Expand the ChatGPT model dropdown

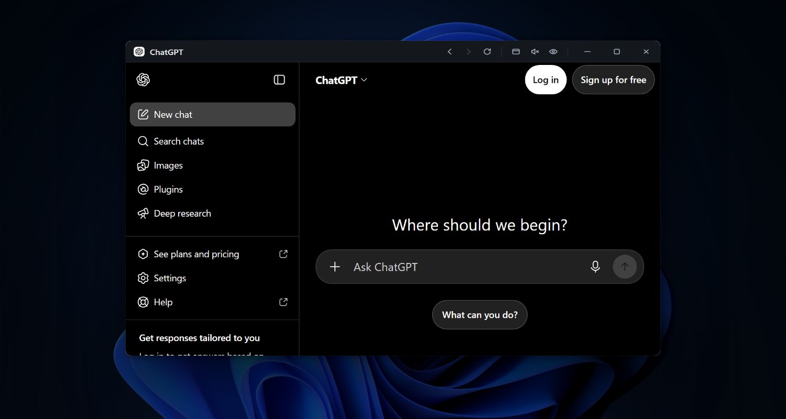(x=341, y=80)
